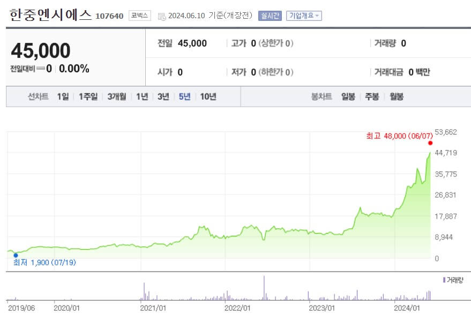Choose the 5년 timeframe option
The height and width of the screenshot is (321, 471).
[184, 96]
